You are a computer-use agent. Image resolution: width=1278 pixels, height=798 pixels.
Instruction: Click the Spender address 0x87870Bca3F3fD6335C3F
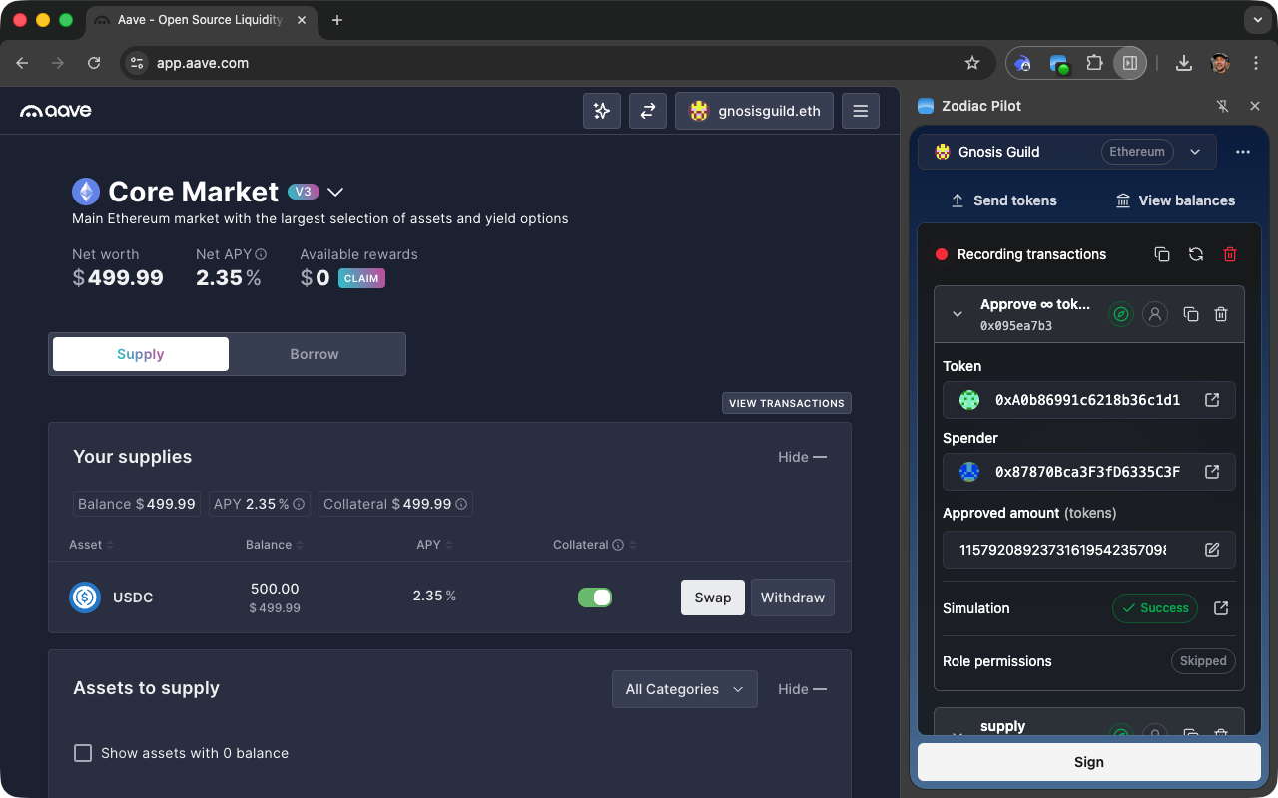1087,472
